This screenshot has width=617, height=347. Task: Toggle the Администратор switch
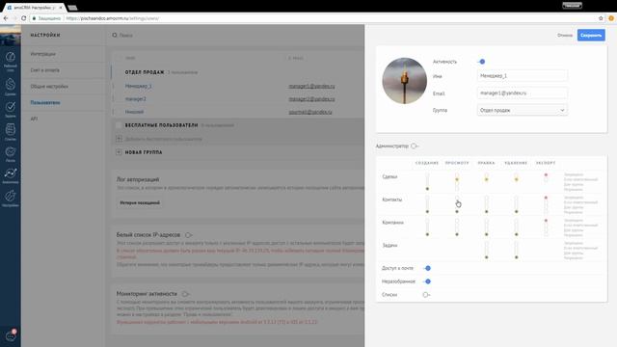pos(415,146)
